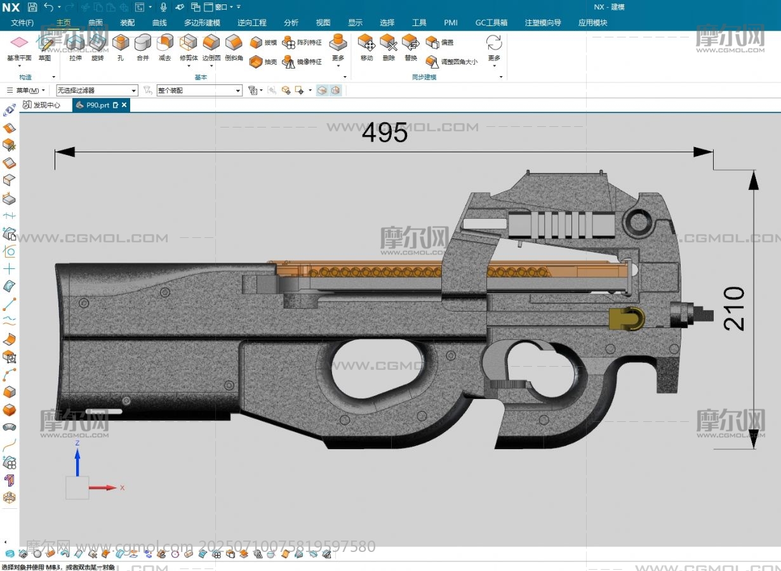Click the blue plus-shaped point icon in left toolbar

point(10,270)
